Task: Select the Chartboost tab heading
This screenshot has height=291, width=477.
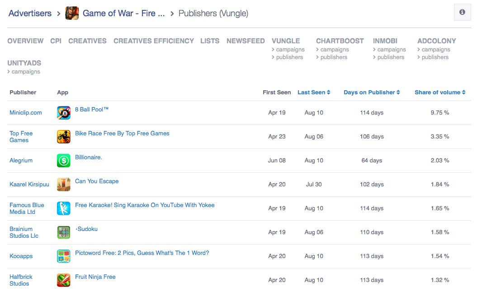Action: pos(340,41)
